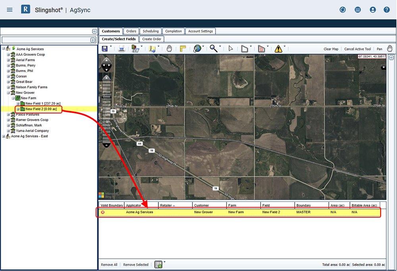Sort by the Retailer column header
Image resolution: width=397 pixels, height=271 pixels.
tap(175, 205)
